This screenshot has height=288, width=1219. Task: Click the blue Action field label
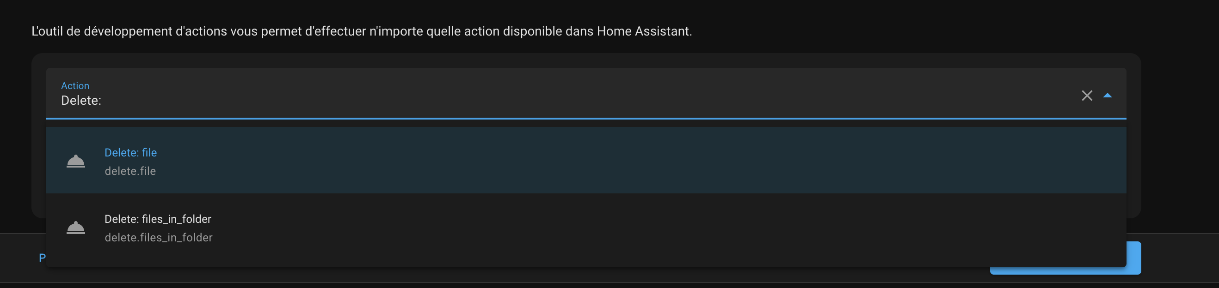[75, 85]
